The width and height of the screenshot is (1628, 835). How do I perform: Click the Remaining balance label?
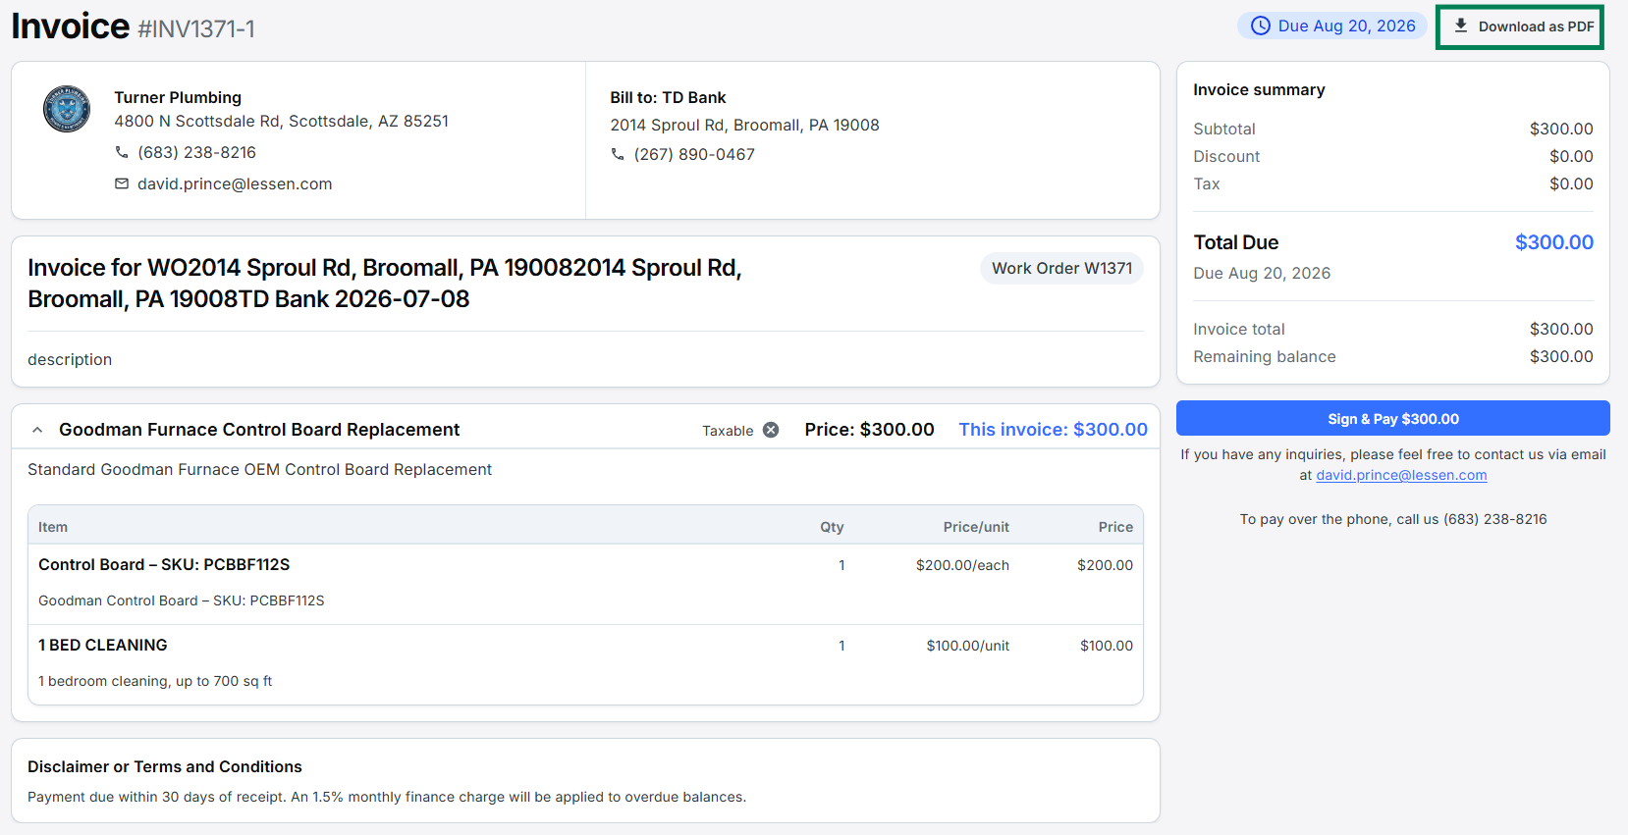[x=1265, y=356]
